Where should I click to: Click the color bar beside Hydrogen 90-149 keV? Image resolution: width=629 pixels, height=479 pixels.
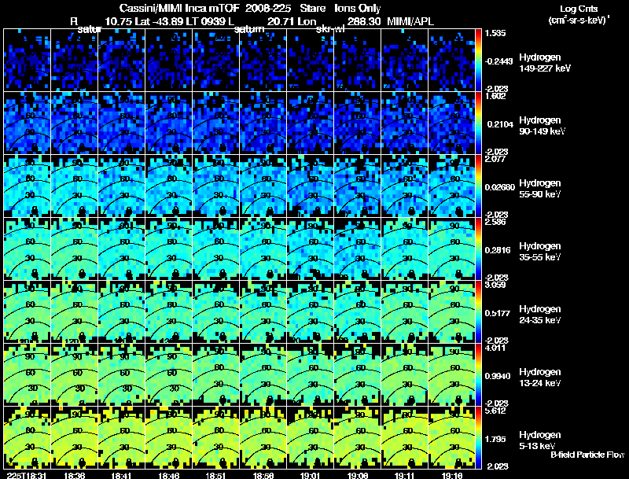[478, 123]
